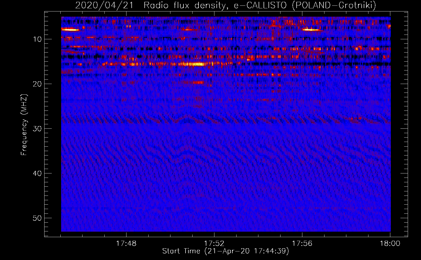The image size is (421, 260).
Task: Click the 18:00 time tick label
Action: point(390,244)
